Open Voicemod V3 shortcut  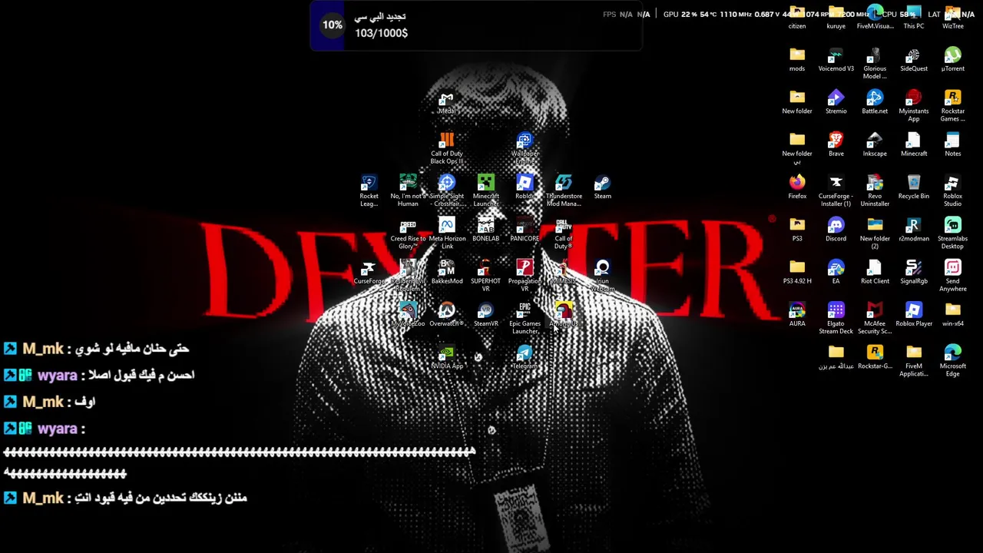click(836, 60)
